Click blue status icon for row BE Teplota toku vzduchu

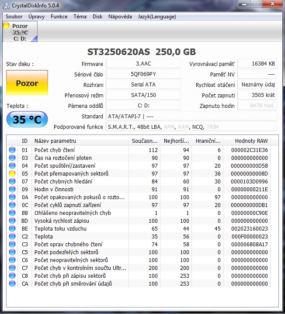tap(12, 228)
